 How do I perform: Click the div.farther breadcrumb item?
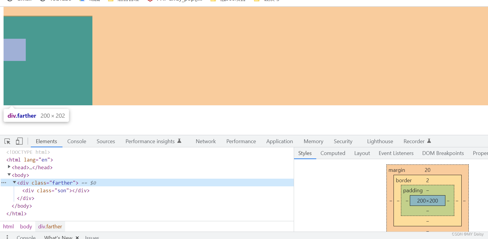50,227
